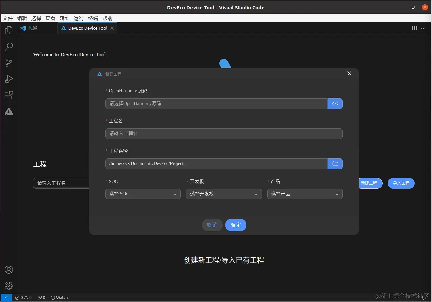
Task: Open the Extensions view
Action: [x=9, y=95]
